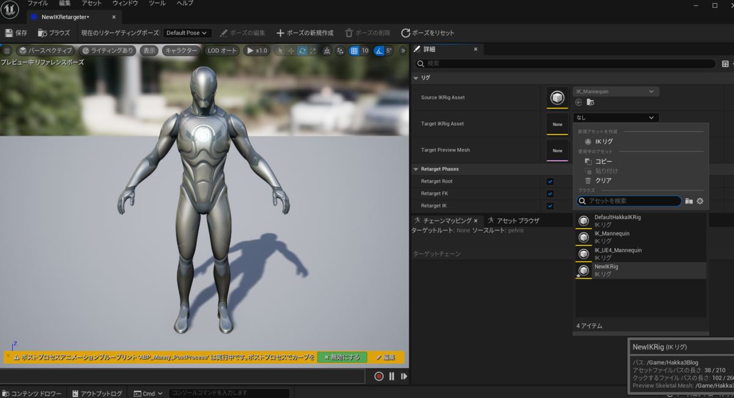Disable the Retarget FK checkbox

pos(549,194)
